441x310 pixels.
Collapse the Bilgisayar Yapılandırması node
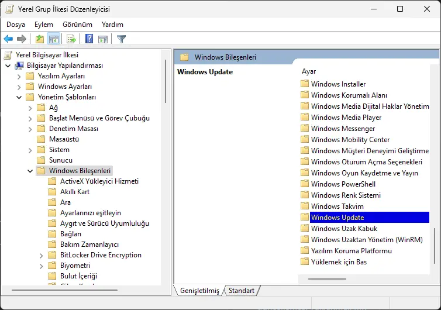[x=8, y=66]
